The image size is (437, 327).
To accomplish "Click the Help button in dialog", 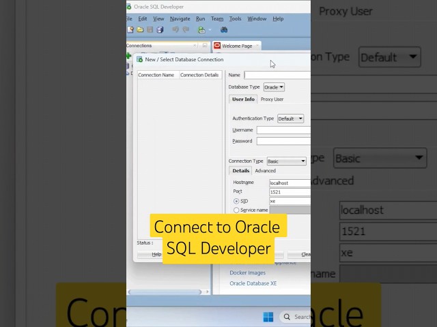I will 150,254.
